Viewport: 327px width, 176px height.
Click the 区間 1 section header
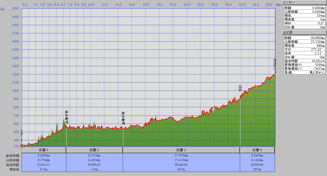[44, 150]
